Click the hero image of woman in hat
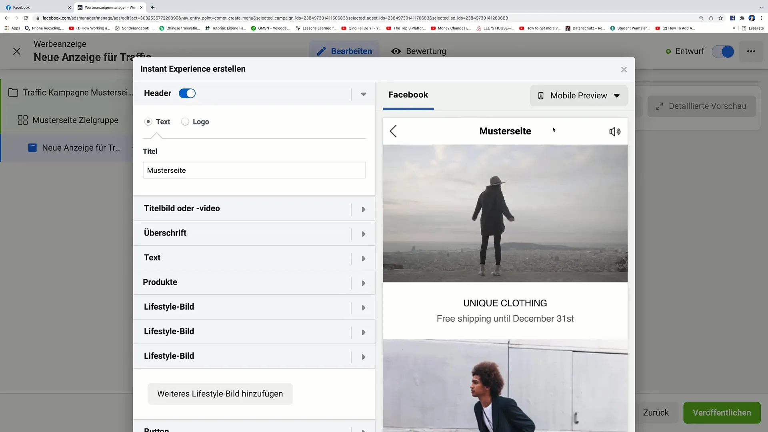The width and height of the screenshot is (768, 432). pyautogui.click(x=505, y=214)
